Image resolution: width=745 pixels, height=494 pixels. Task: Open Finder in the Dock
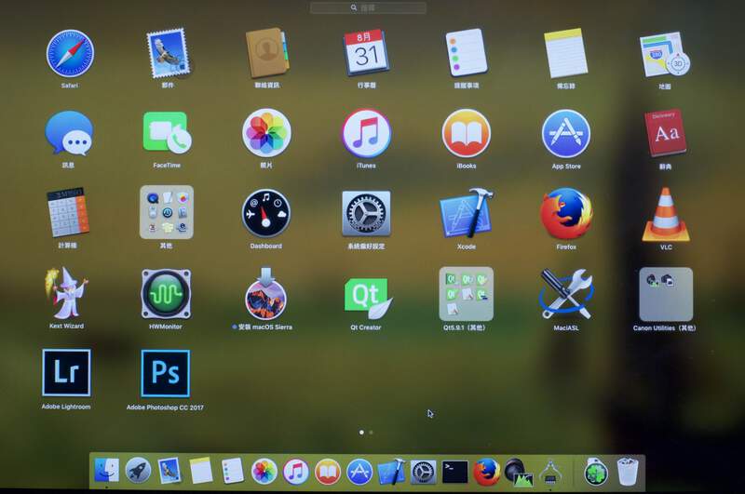[x=106, y=470]
